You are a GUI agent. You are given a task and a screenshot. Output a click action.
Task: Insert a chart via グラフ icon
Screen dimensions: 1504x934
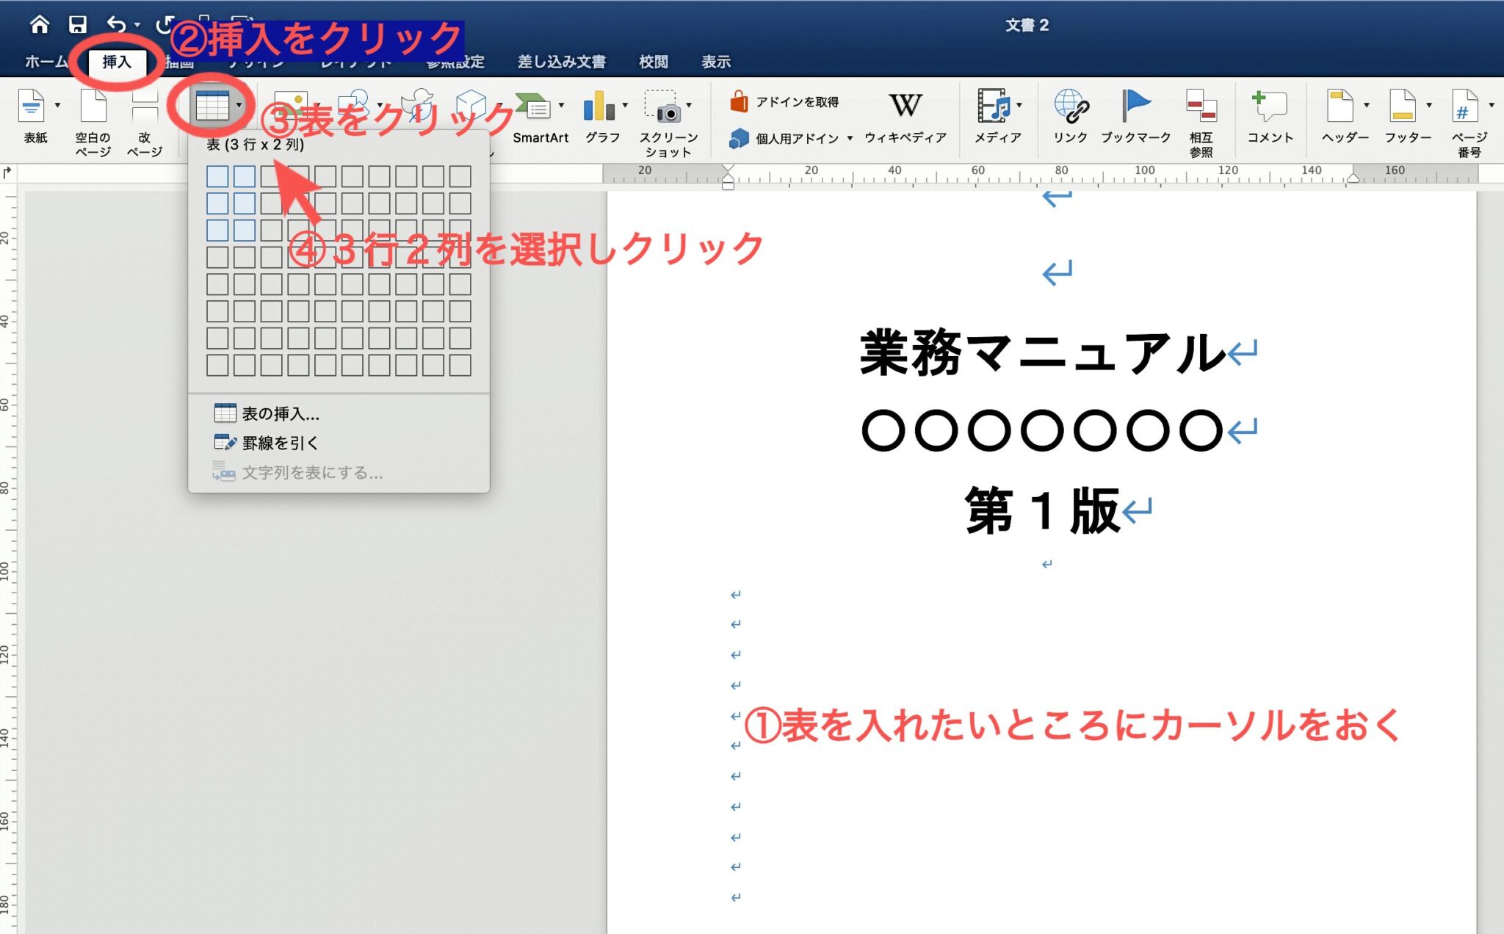[x=599, y=117]
